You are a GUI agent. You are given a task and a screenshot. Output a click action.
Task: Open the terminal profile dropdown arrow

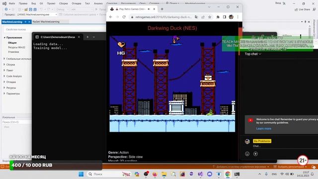point(94,37)
